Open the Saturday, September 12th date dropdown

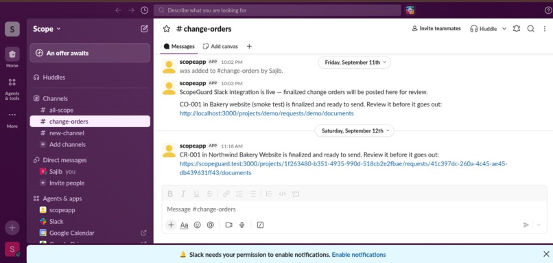355,130
